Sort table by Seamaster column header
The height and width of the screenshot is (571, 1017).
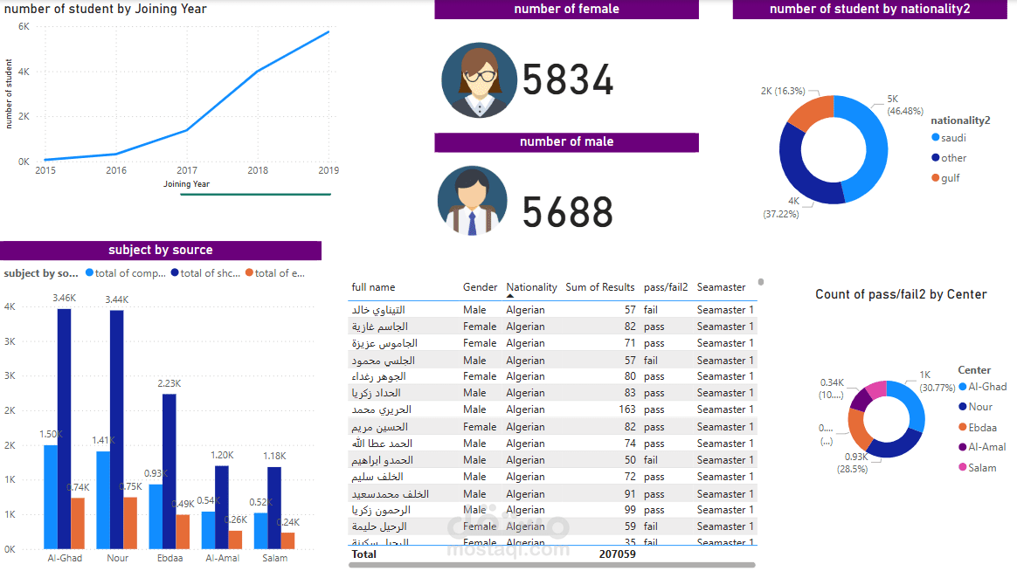(x=721, y=287)
